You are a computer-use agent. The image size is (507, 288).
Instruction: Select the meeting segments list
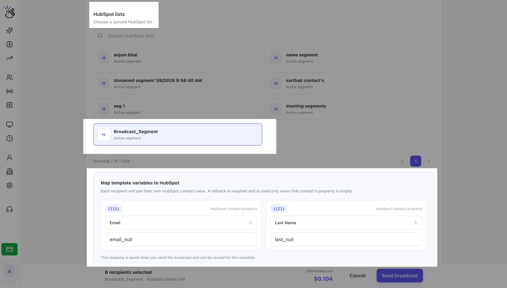[350, 109]
